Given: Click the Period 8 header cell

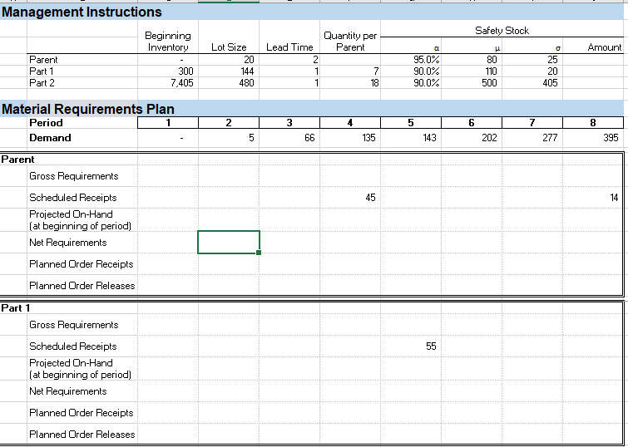Looking at the screenshot, I should pyautogui.click(x=593, y=122).
